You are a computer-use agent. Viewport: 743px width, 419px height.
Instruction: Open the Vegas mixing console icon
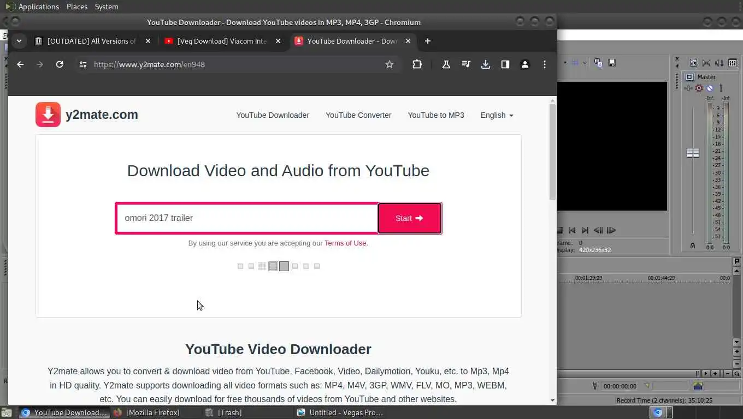pyautogui.click(x=733, y=63)
